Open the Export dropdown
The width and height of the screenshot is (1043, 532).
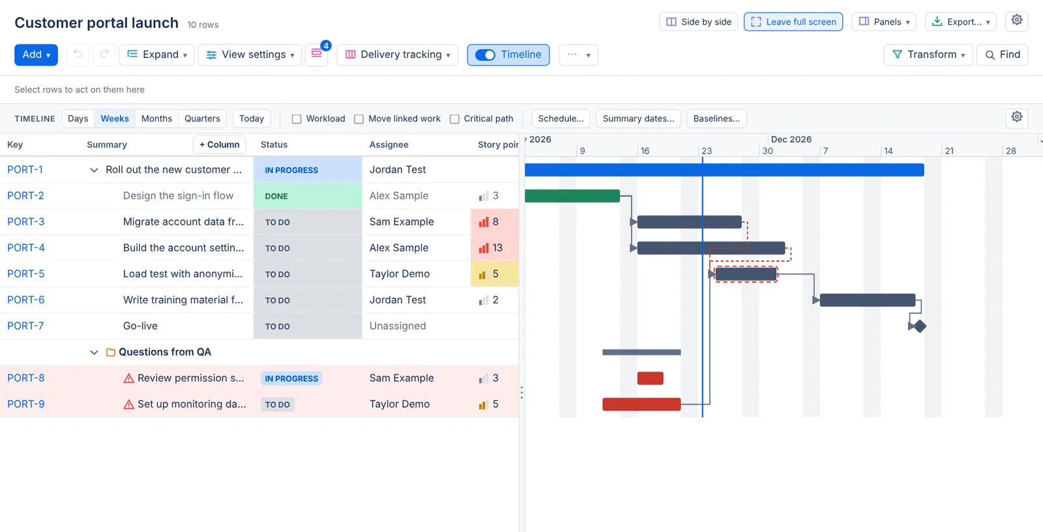(961, 21)
